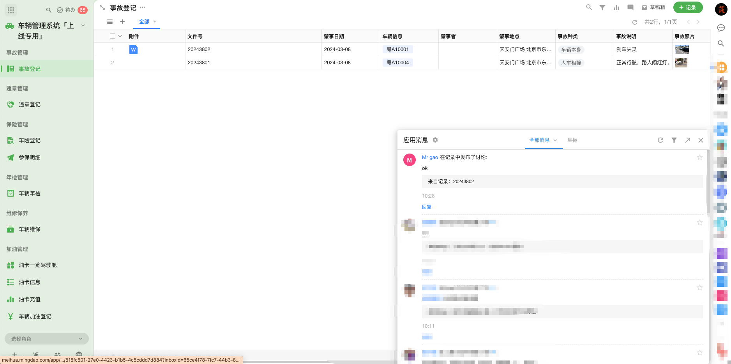The height and width of the screenshot is (364, 731).
Task: Click the filter funnel icon above table
Action: [x=602, y=7]
